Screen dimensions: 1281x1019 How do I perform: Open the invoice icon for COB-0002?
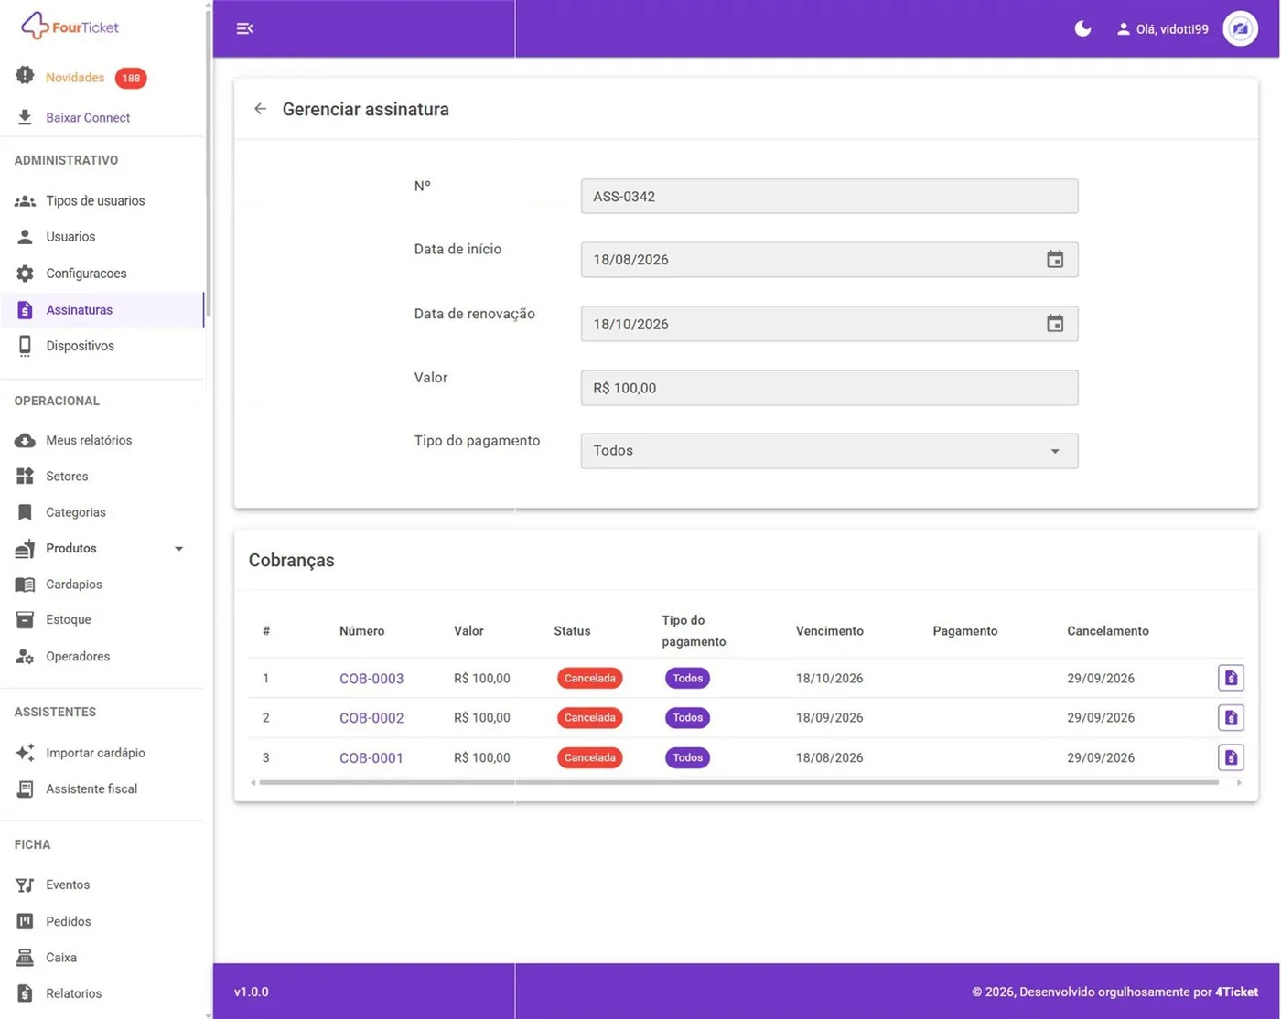point(1231,717)
